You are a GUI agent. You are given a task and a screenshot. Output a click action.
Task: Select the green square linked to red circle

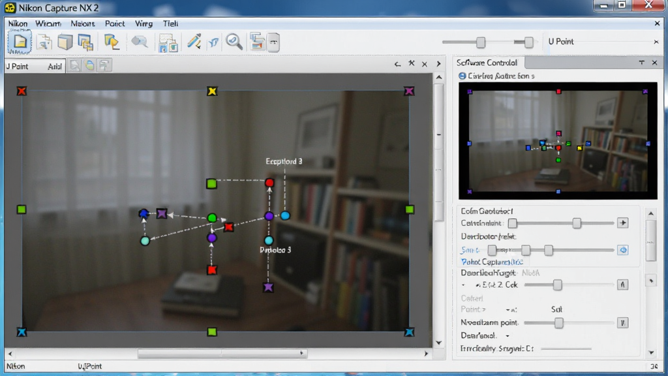point(211,183)
